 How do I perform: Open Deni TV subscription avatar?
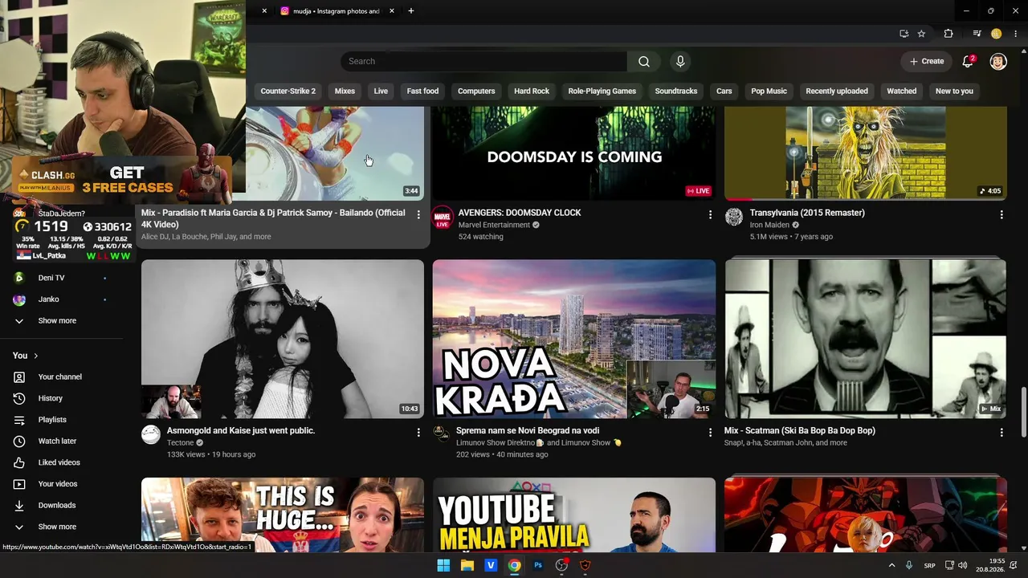(19, 278)
